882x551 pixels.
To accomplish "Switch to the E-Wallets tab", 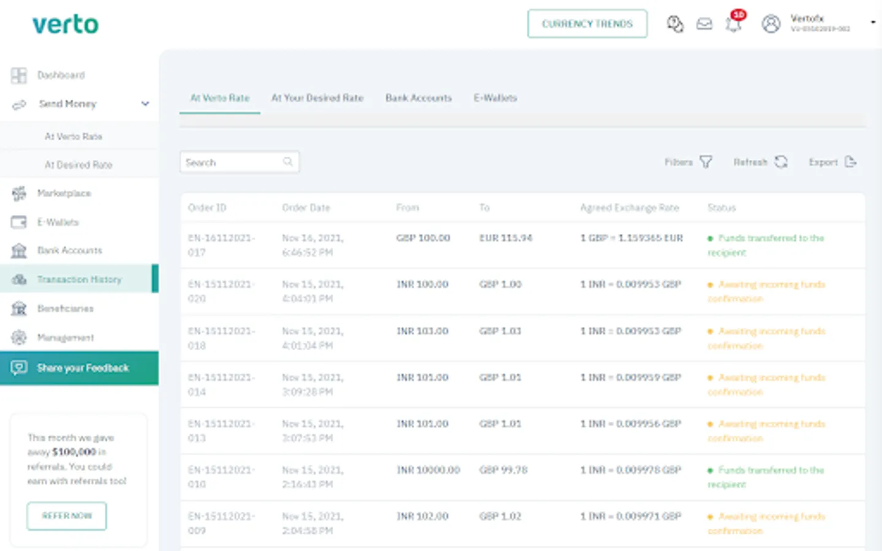I will pos(496,98).
